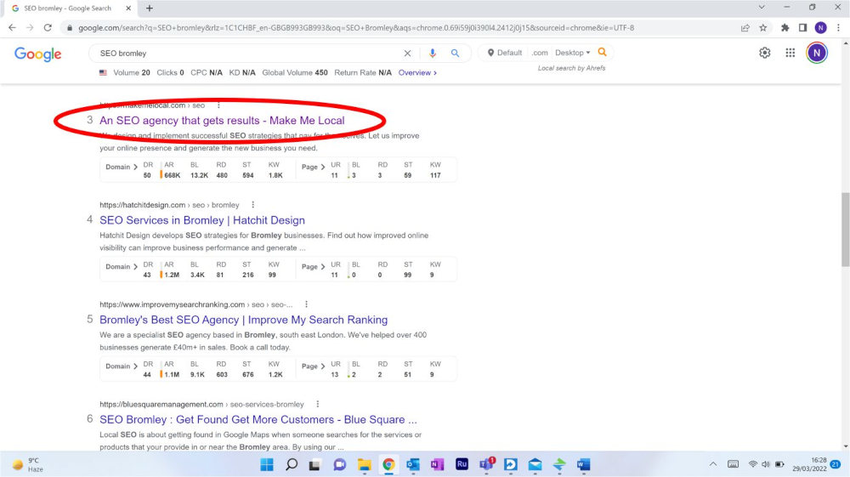Click the bluesquaremanagement.com URL breadcrumb
Screen dimensions: 850x477
(201, 405)
